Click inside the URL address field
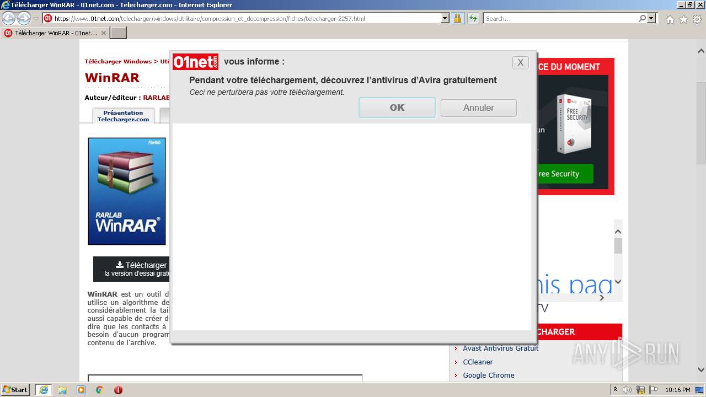 tap(247, 19)
